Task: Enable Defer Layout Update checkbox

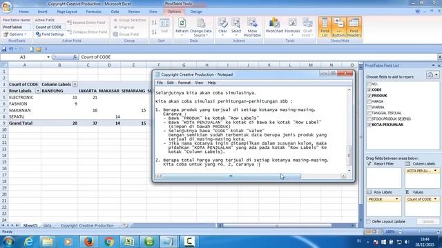Action: point(368,222)
